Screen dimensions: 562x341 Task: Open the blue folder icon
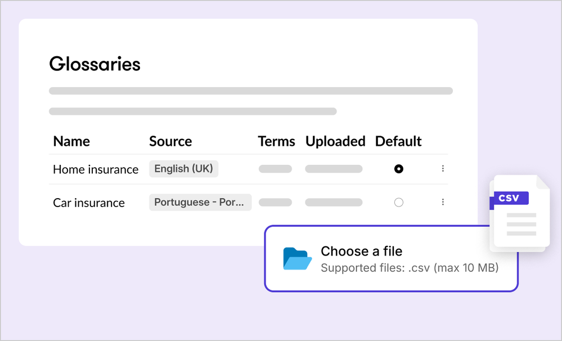click(297, 259)
